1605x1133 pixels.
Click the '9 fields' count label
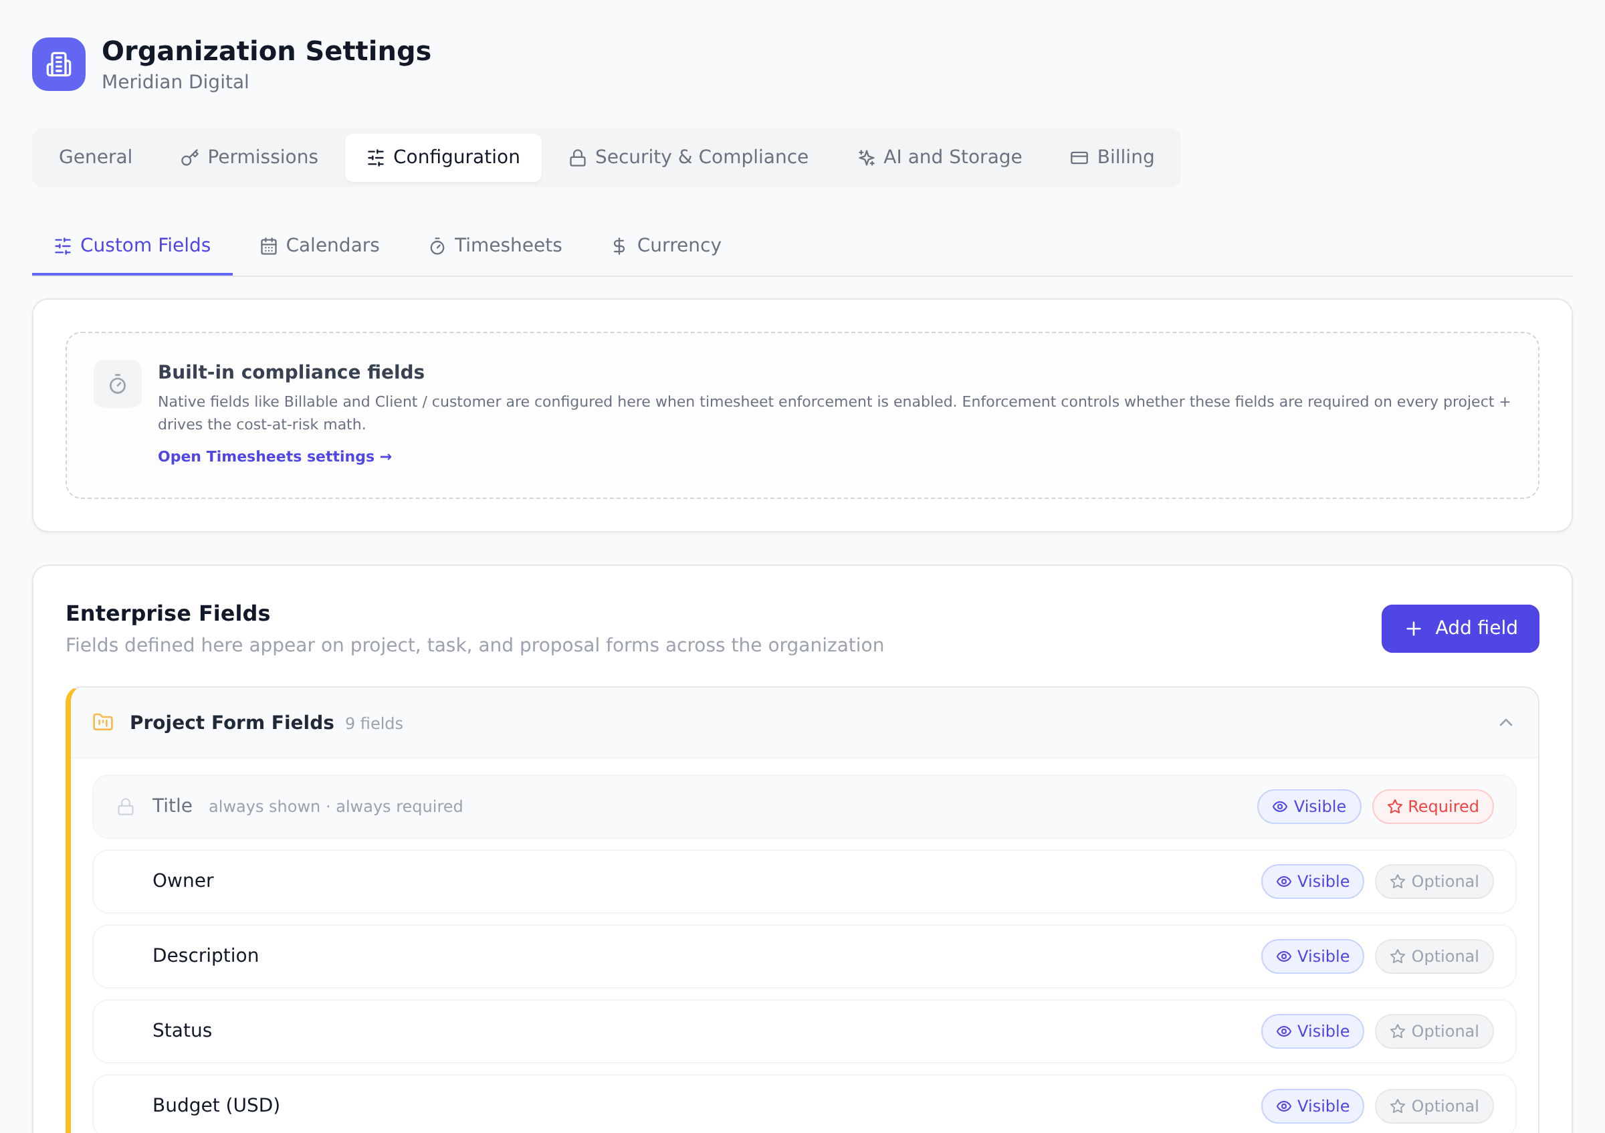374,724
